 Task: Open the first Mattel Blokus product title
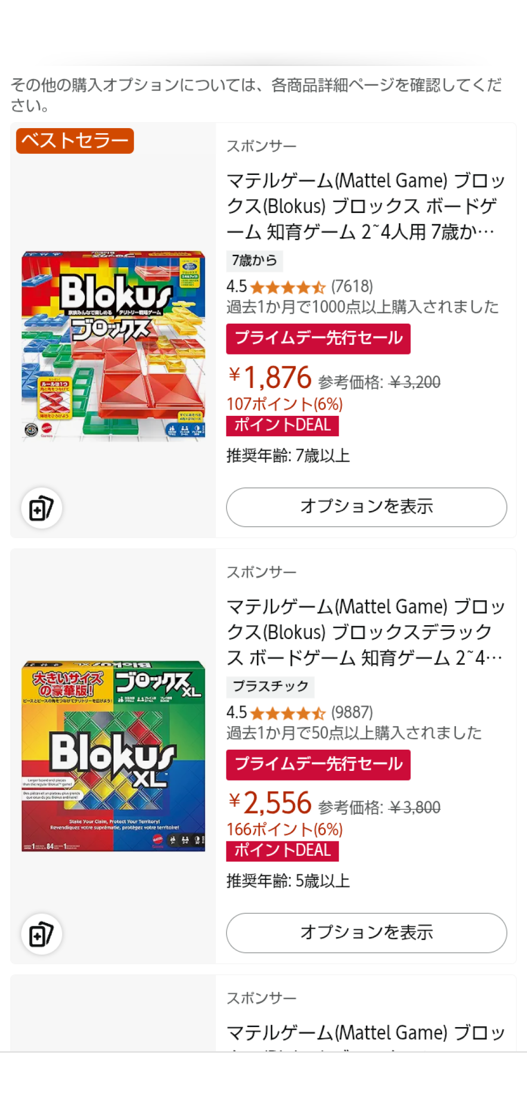(x=365, y=206)
